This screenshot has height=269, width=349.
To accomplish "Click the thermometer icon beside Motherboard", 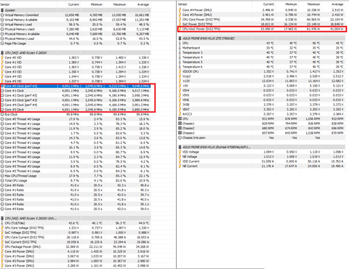I will point(180,48).
